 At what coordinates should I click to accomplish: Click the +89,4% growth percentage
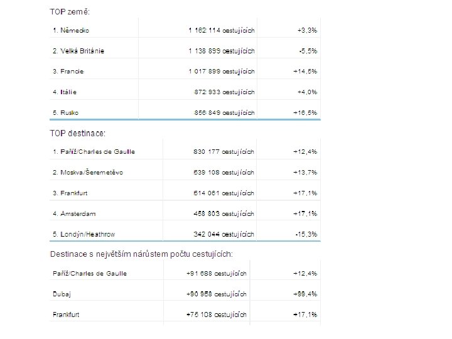306,294
